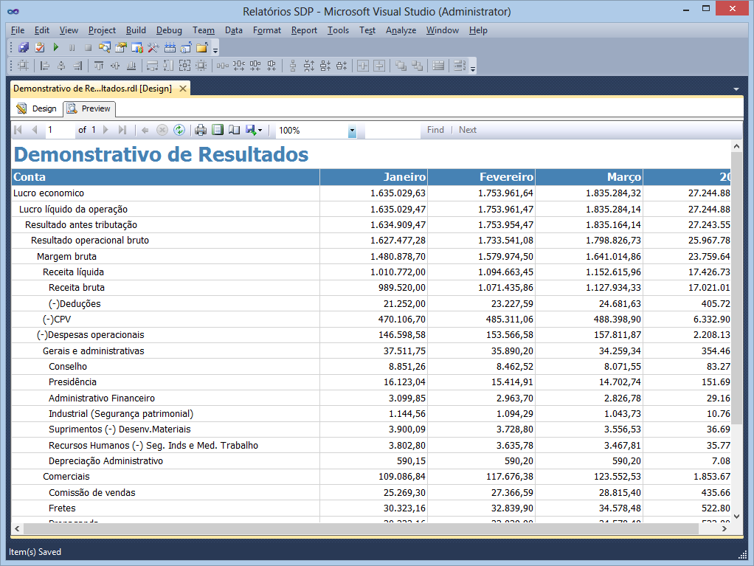754x566 pixels.
Task: Select the 'Margem bruta' row label
Action: (67, 257)
